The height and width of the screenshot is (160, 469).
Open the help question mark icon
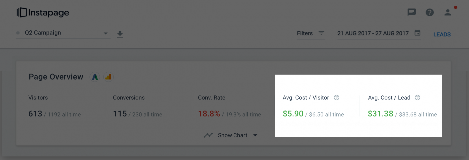click(x=430, y=12)
